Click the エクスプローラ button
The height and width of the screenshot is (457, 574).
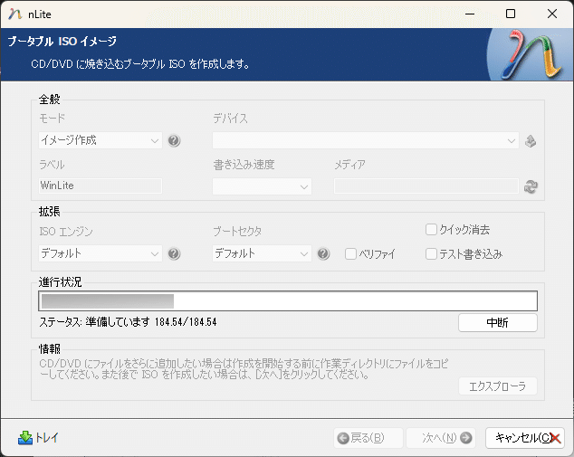click(x=497, y=386)
